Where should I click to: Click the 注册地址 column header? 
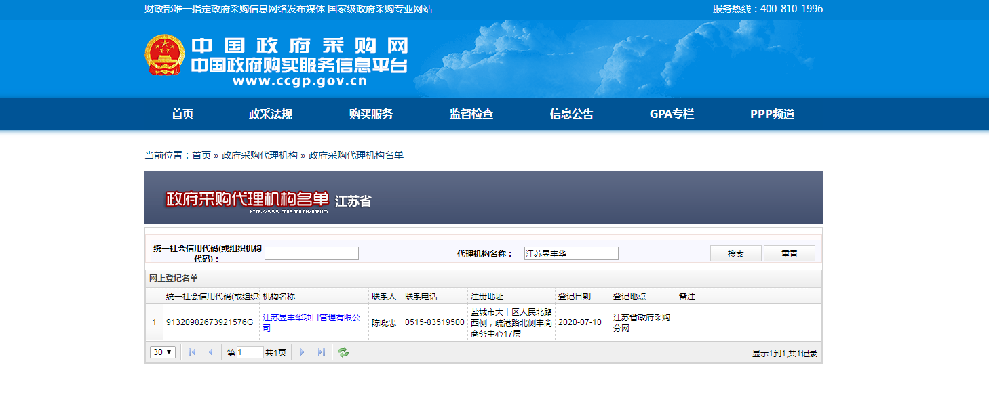(x=512, y=296)
